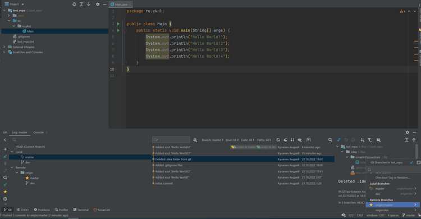Toggle IntelliSort icon in Git log toolbar

pos(292,140)
